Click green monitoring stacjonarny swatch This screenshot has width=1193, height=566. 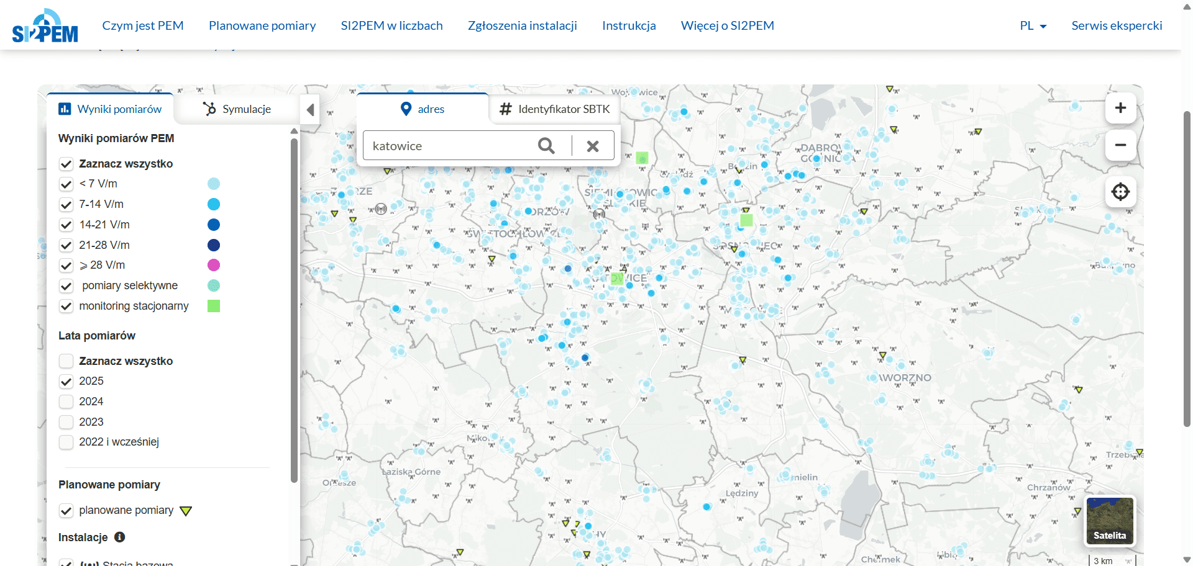214,306
